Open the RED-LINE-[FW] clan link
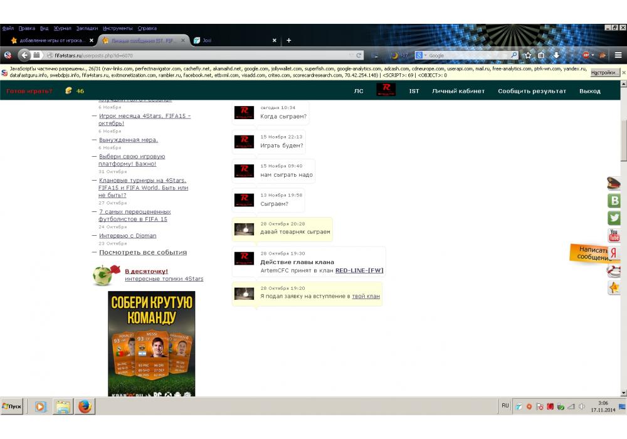Viewport: 627px width, 439px height. (x=359, y=271)
